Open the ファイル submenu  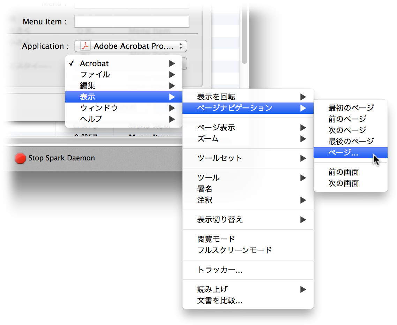[123, 74]
